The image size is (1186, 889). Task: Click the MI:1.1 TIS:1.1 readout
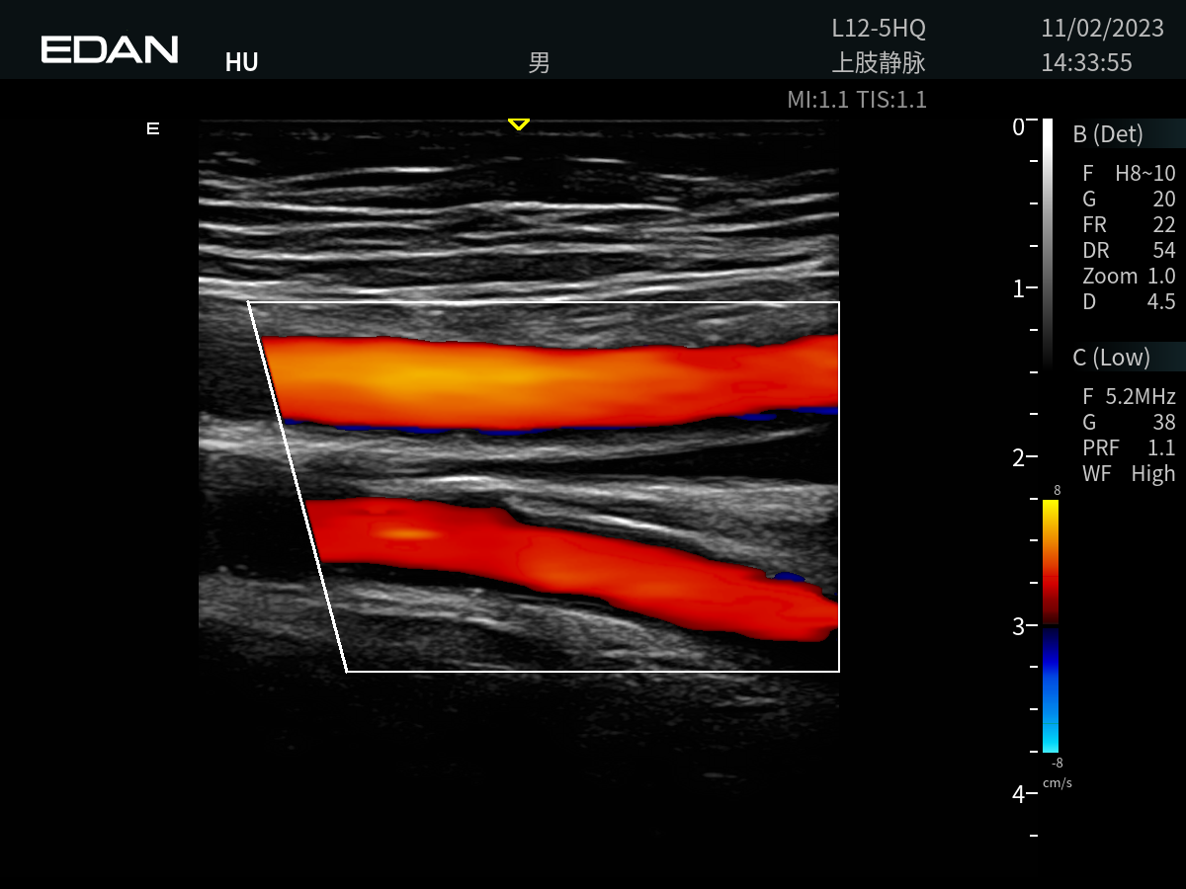856,100
